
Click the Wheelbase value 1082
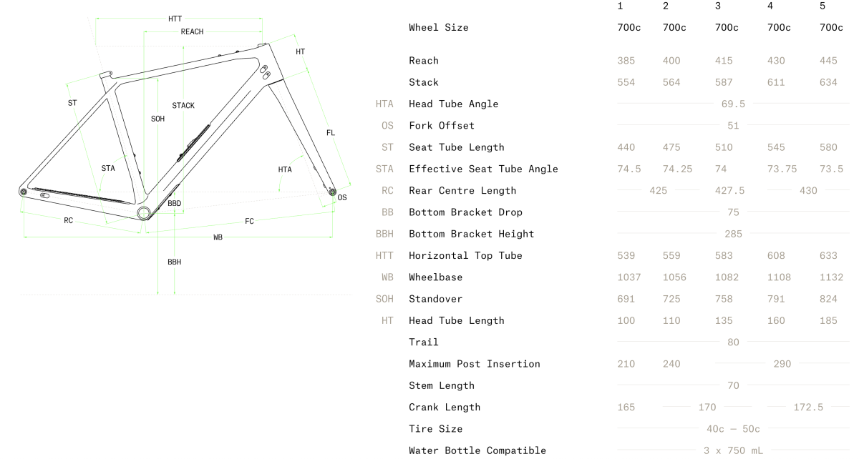(x=727, y=277)
